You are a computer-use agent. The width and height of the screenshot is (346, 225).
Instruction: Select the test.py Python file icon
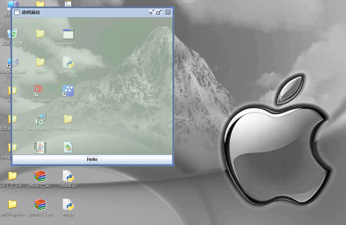tap(68, 204)
